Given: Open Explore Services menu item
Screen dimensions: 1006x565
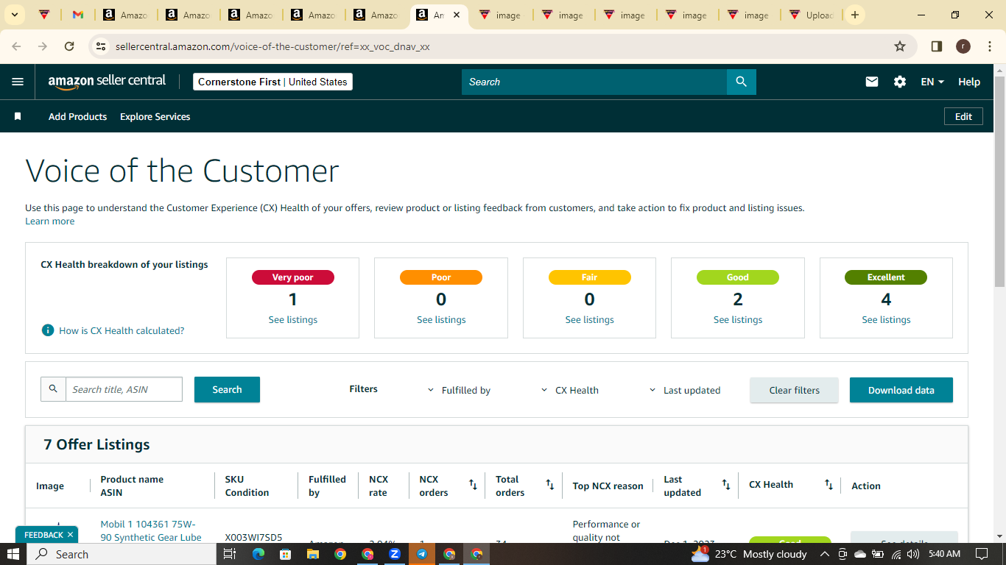Looking at the screenshot, I should click(x=155, y=116).
